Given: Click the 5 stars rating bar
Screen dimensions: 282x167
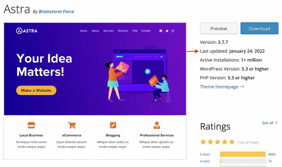Looking at the screenshot, I should (243, 154).
